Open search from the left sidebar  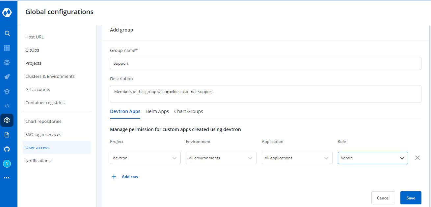point(7,34)
